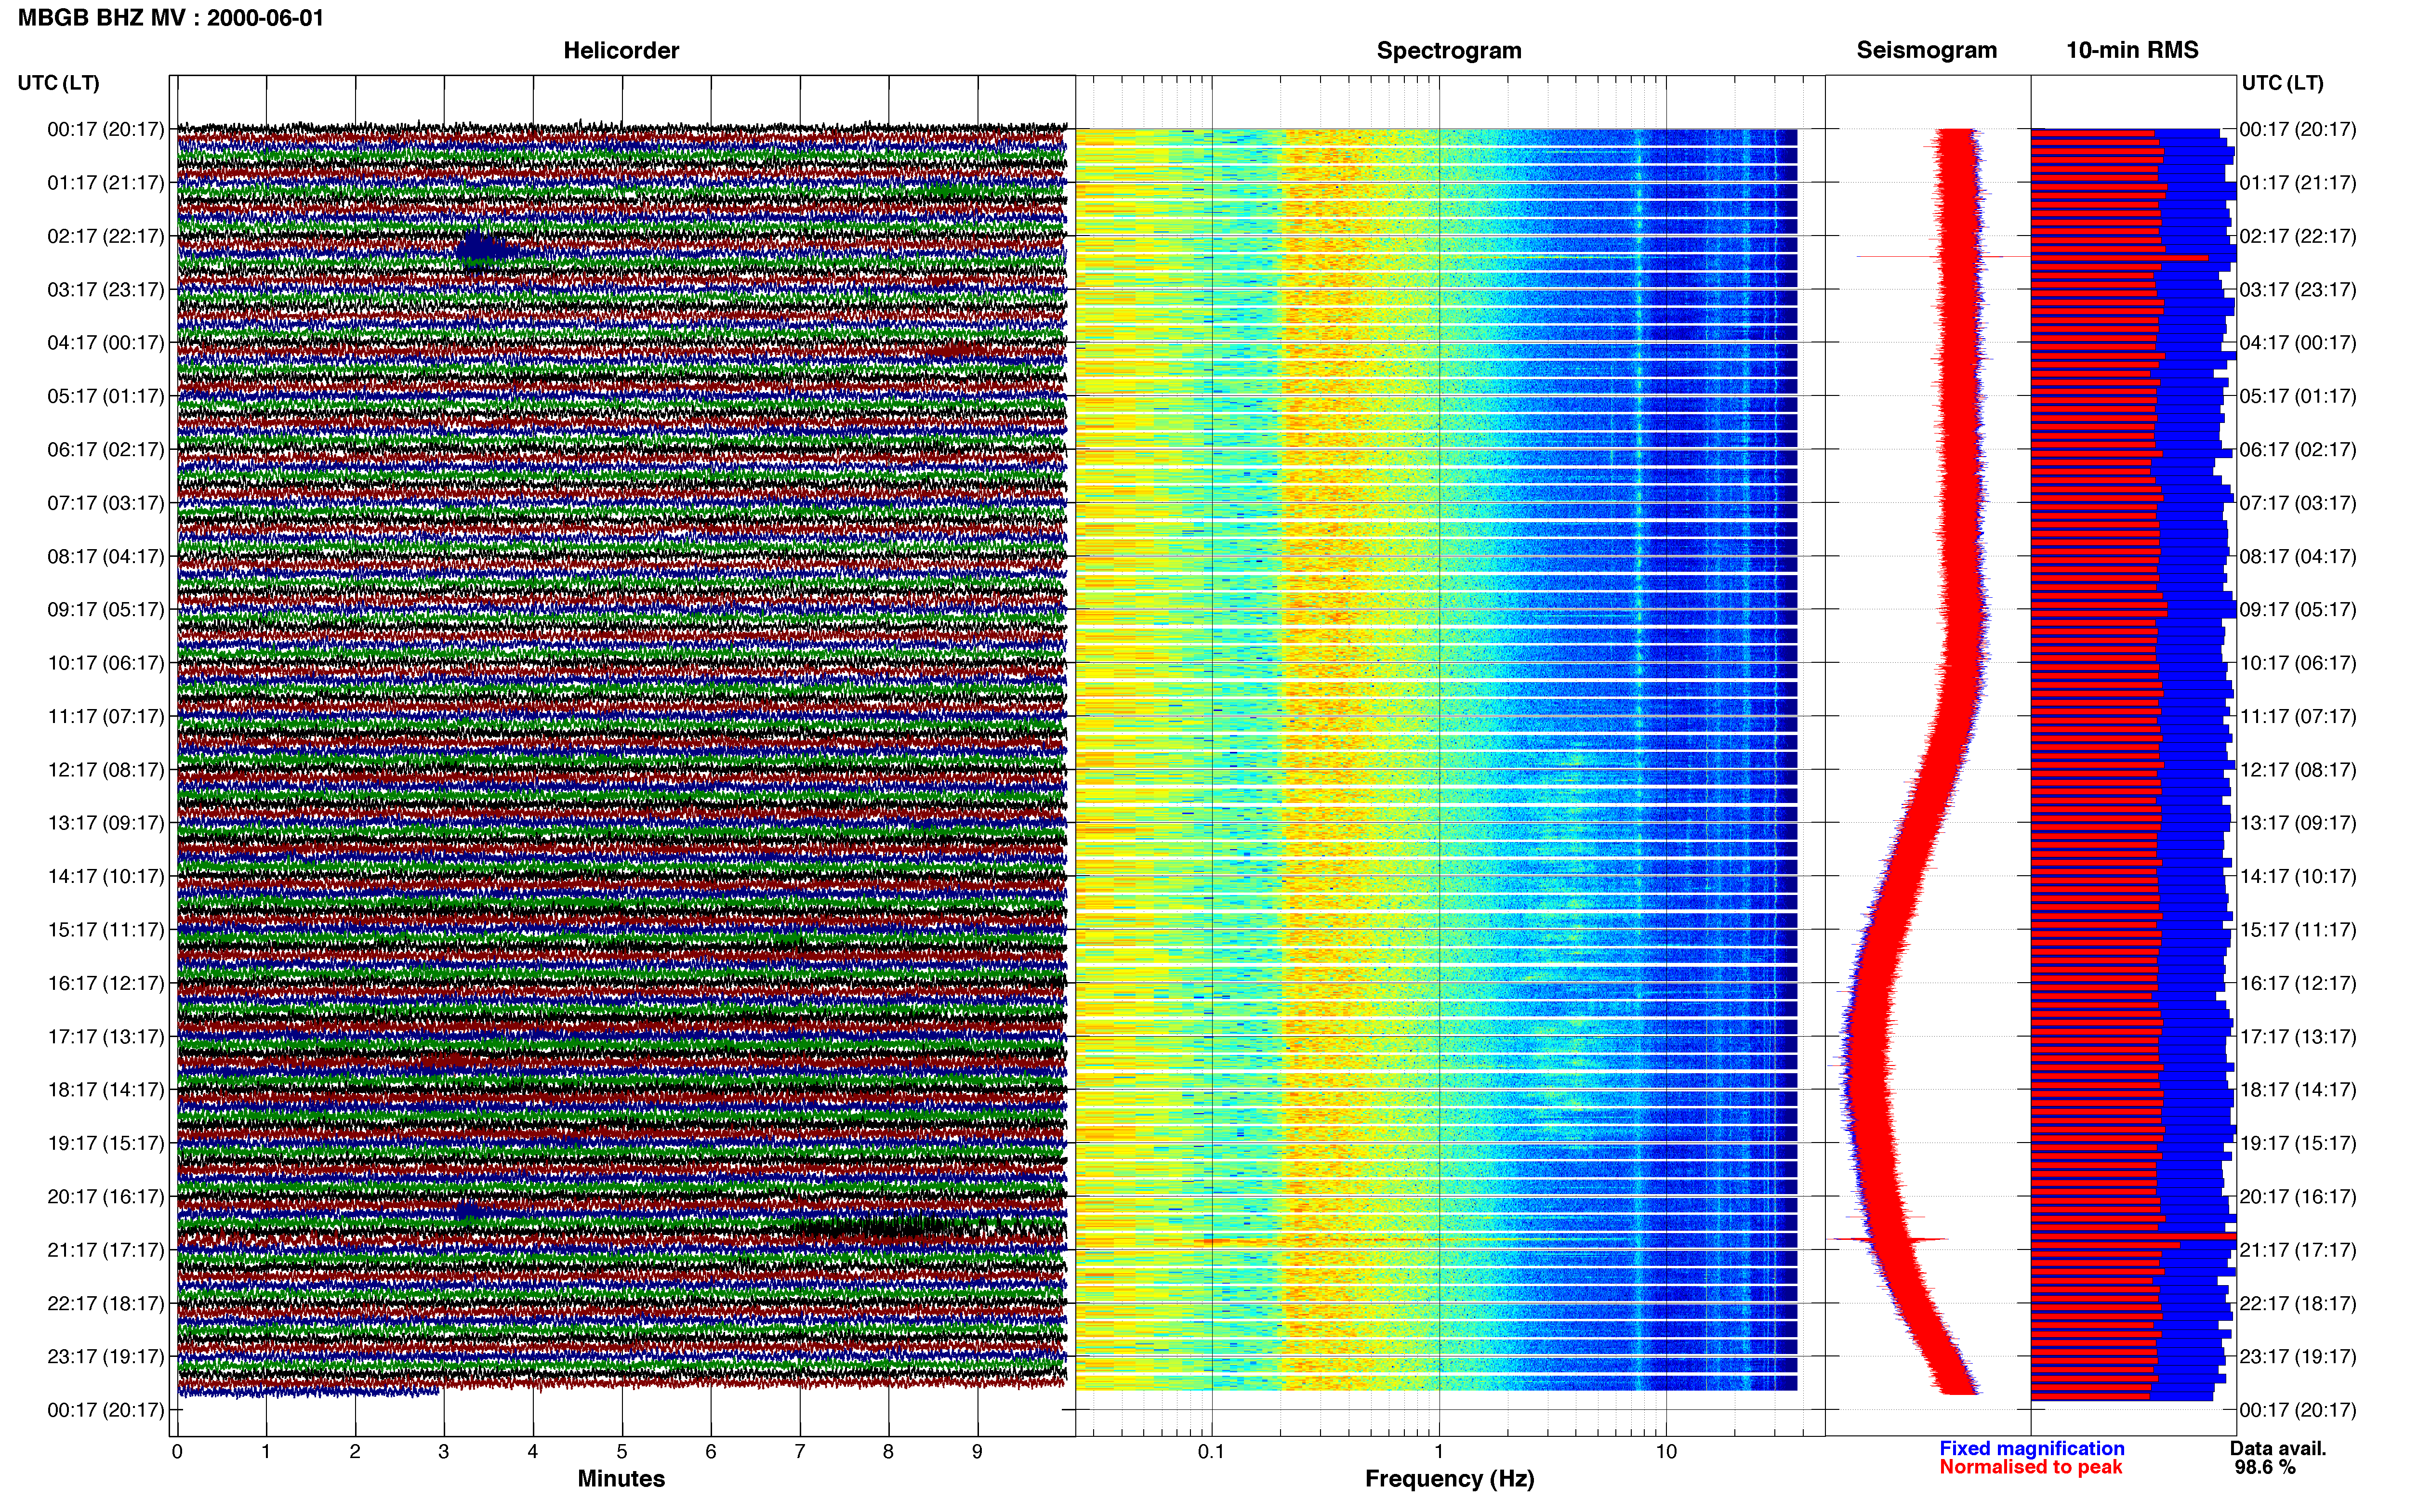
Task: Click red RMS peak bar near 21:17
Action: [2133, 1237]
